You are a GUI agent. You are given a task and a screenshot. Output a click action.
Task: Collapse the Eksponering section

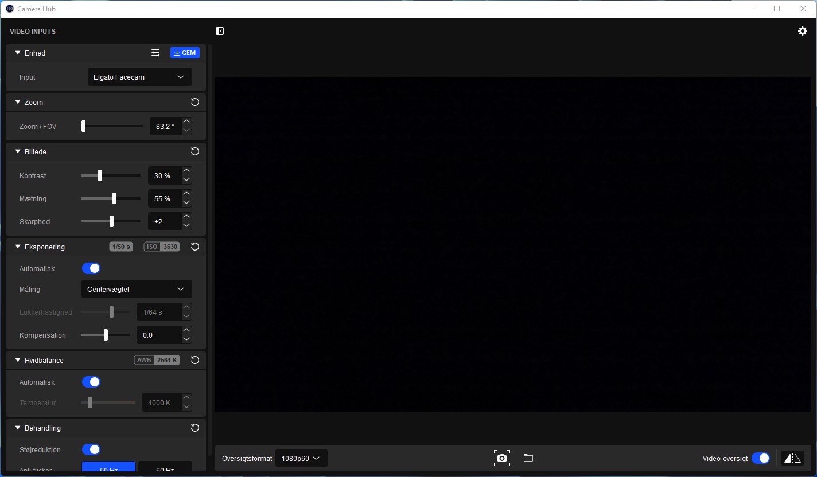pyautogui.click(x=18, y=247)
